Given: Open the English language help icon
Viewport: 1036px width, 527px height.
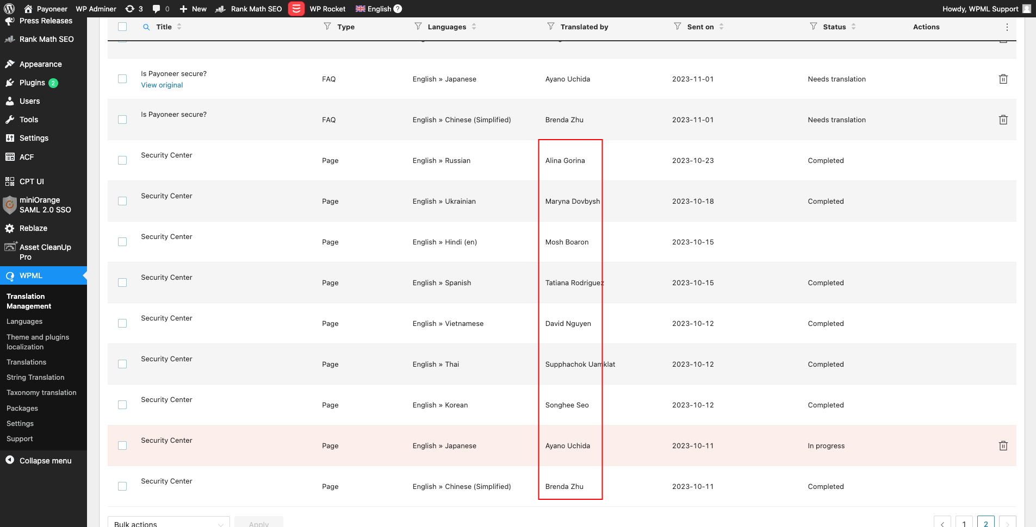Looking at the screenshot, I should (x=398, y=9).
